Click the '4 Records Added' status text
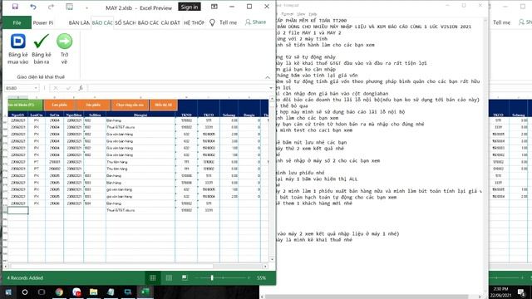 point(25,278)
